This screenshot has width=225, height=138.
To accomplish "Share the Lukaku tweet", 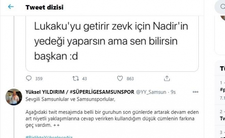I will 167,79.
